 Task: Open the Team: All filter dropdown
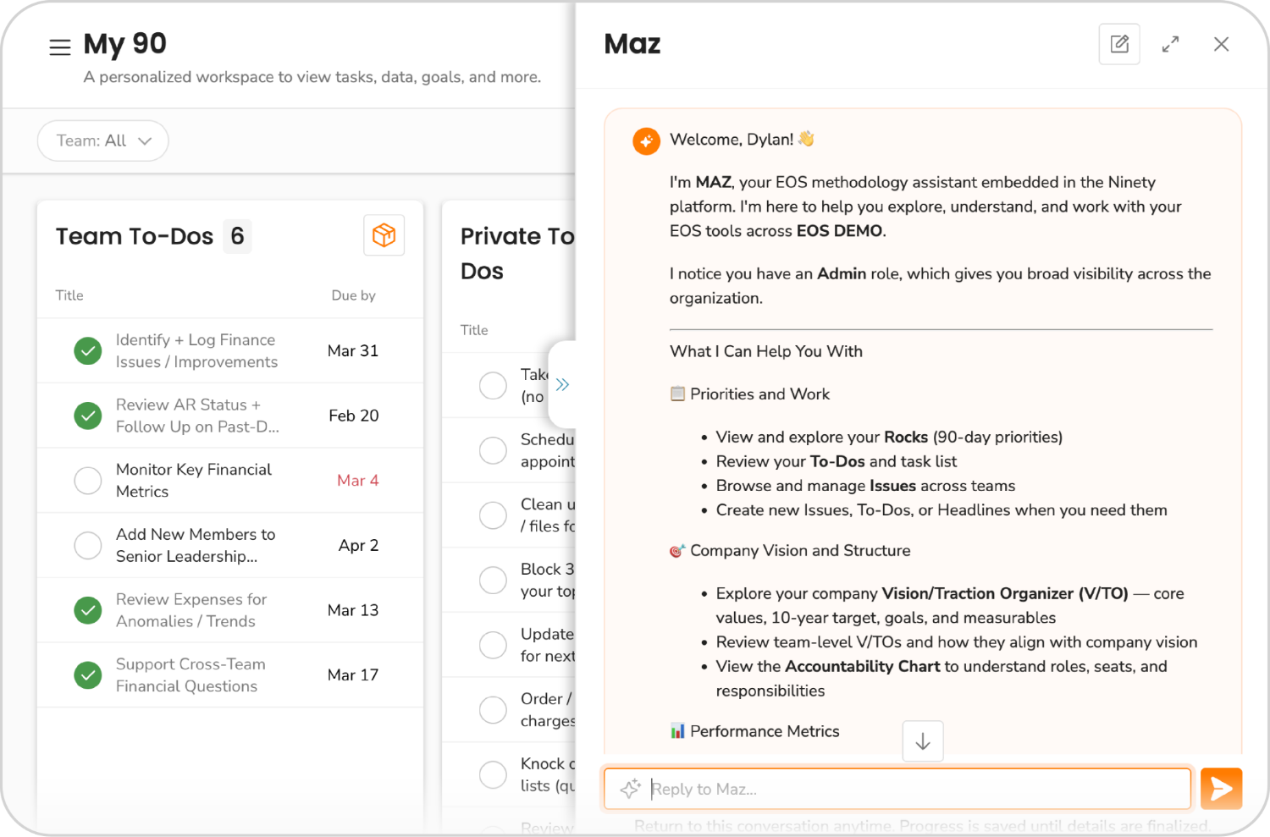click(x=102, y=140)
